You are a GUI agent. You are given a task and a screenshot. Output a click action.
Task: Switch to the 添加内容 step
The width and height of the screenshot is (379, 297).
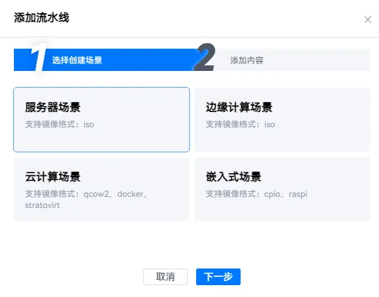[247, 61]
